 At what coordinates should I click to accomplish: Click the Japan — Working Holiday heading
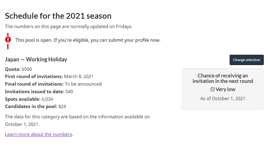[x=36, y=59]
